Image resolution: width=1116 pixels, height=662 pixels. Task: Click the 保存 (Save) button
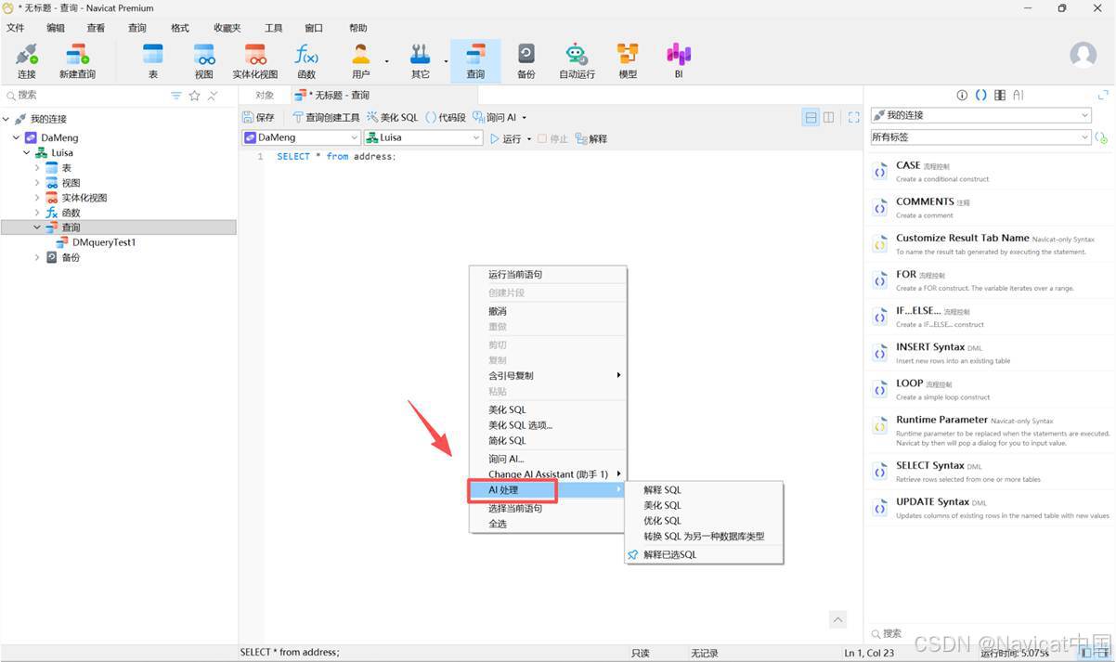(258, 117)
